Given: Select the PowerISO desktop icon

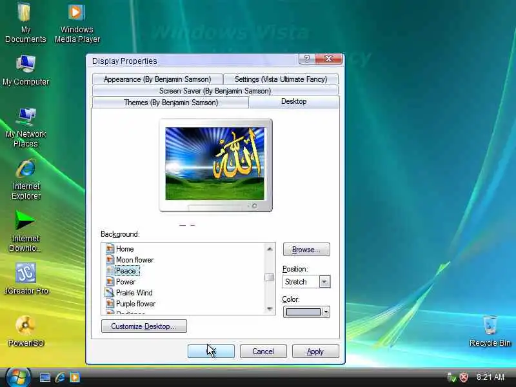Looking at the screenshot, I should (26, 332).
